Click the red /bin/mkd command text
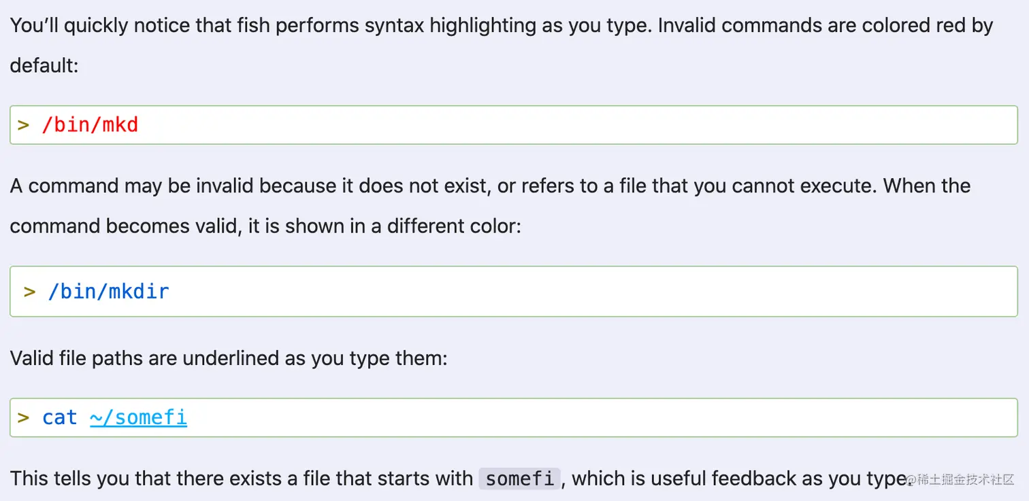 (90, 125)
